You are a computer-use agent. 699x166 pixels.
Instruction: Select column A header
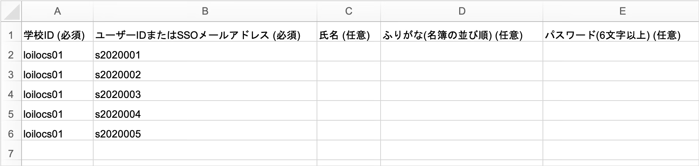pos(57,12)
